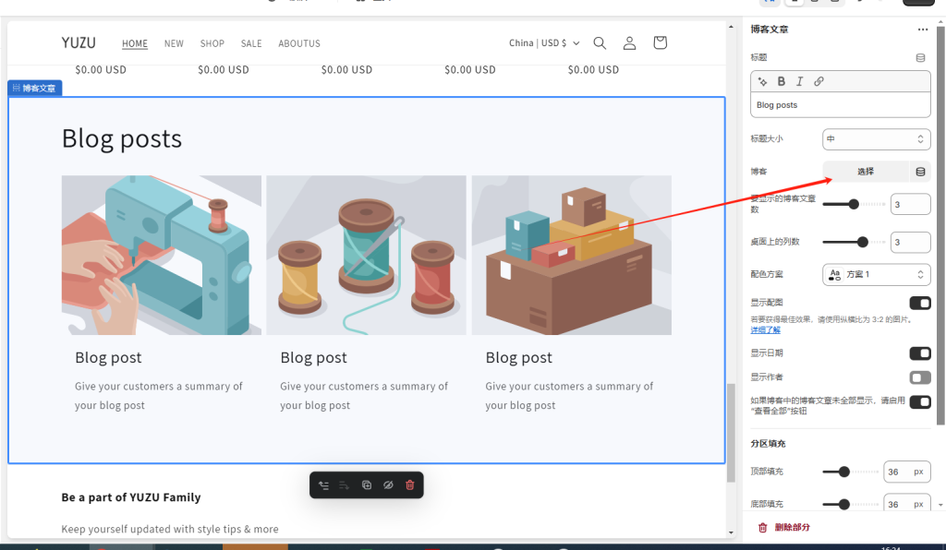Open the store search magnifier icon
This screenshot has height=550, width=946.
click(x=600, y=43)
